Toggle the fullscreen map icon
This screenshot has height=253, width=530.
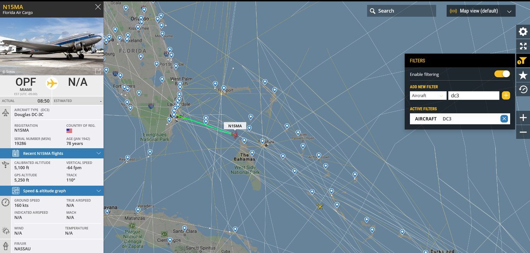tap(523, 46)
